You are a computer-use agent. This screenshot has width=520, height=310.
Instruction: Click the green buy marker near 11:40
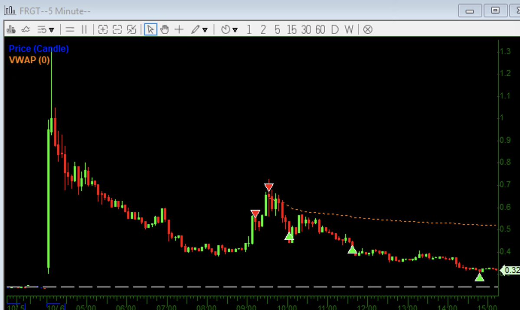[352, 250]
